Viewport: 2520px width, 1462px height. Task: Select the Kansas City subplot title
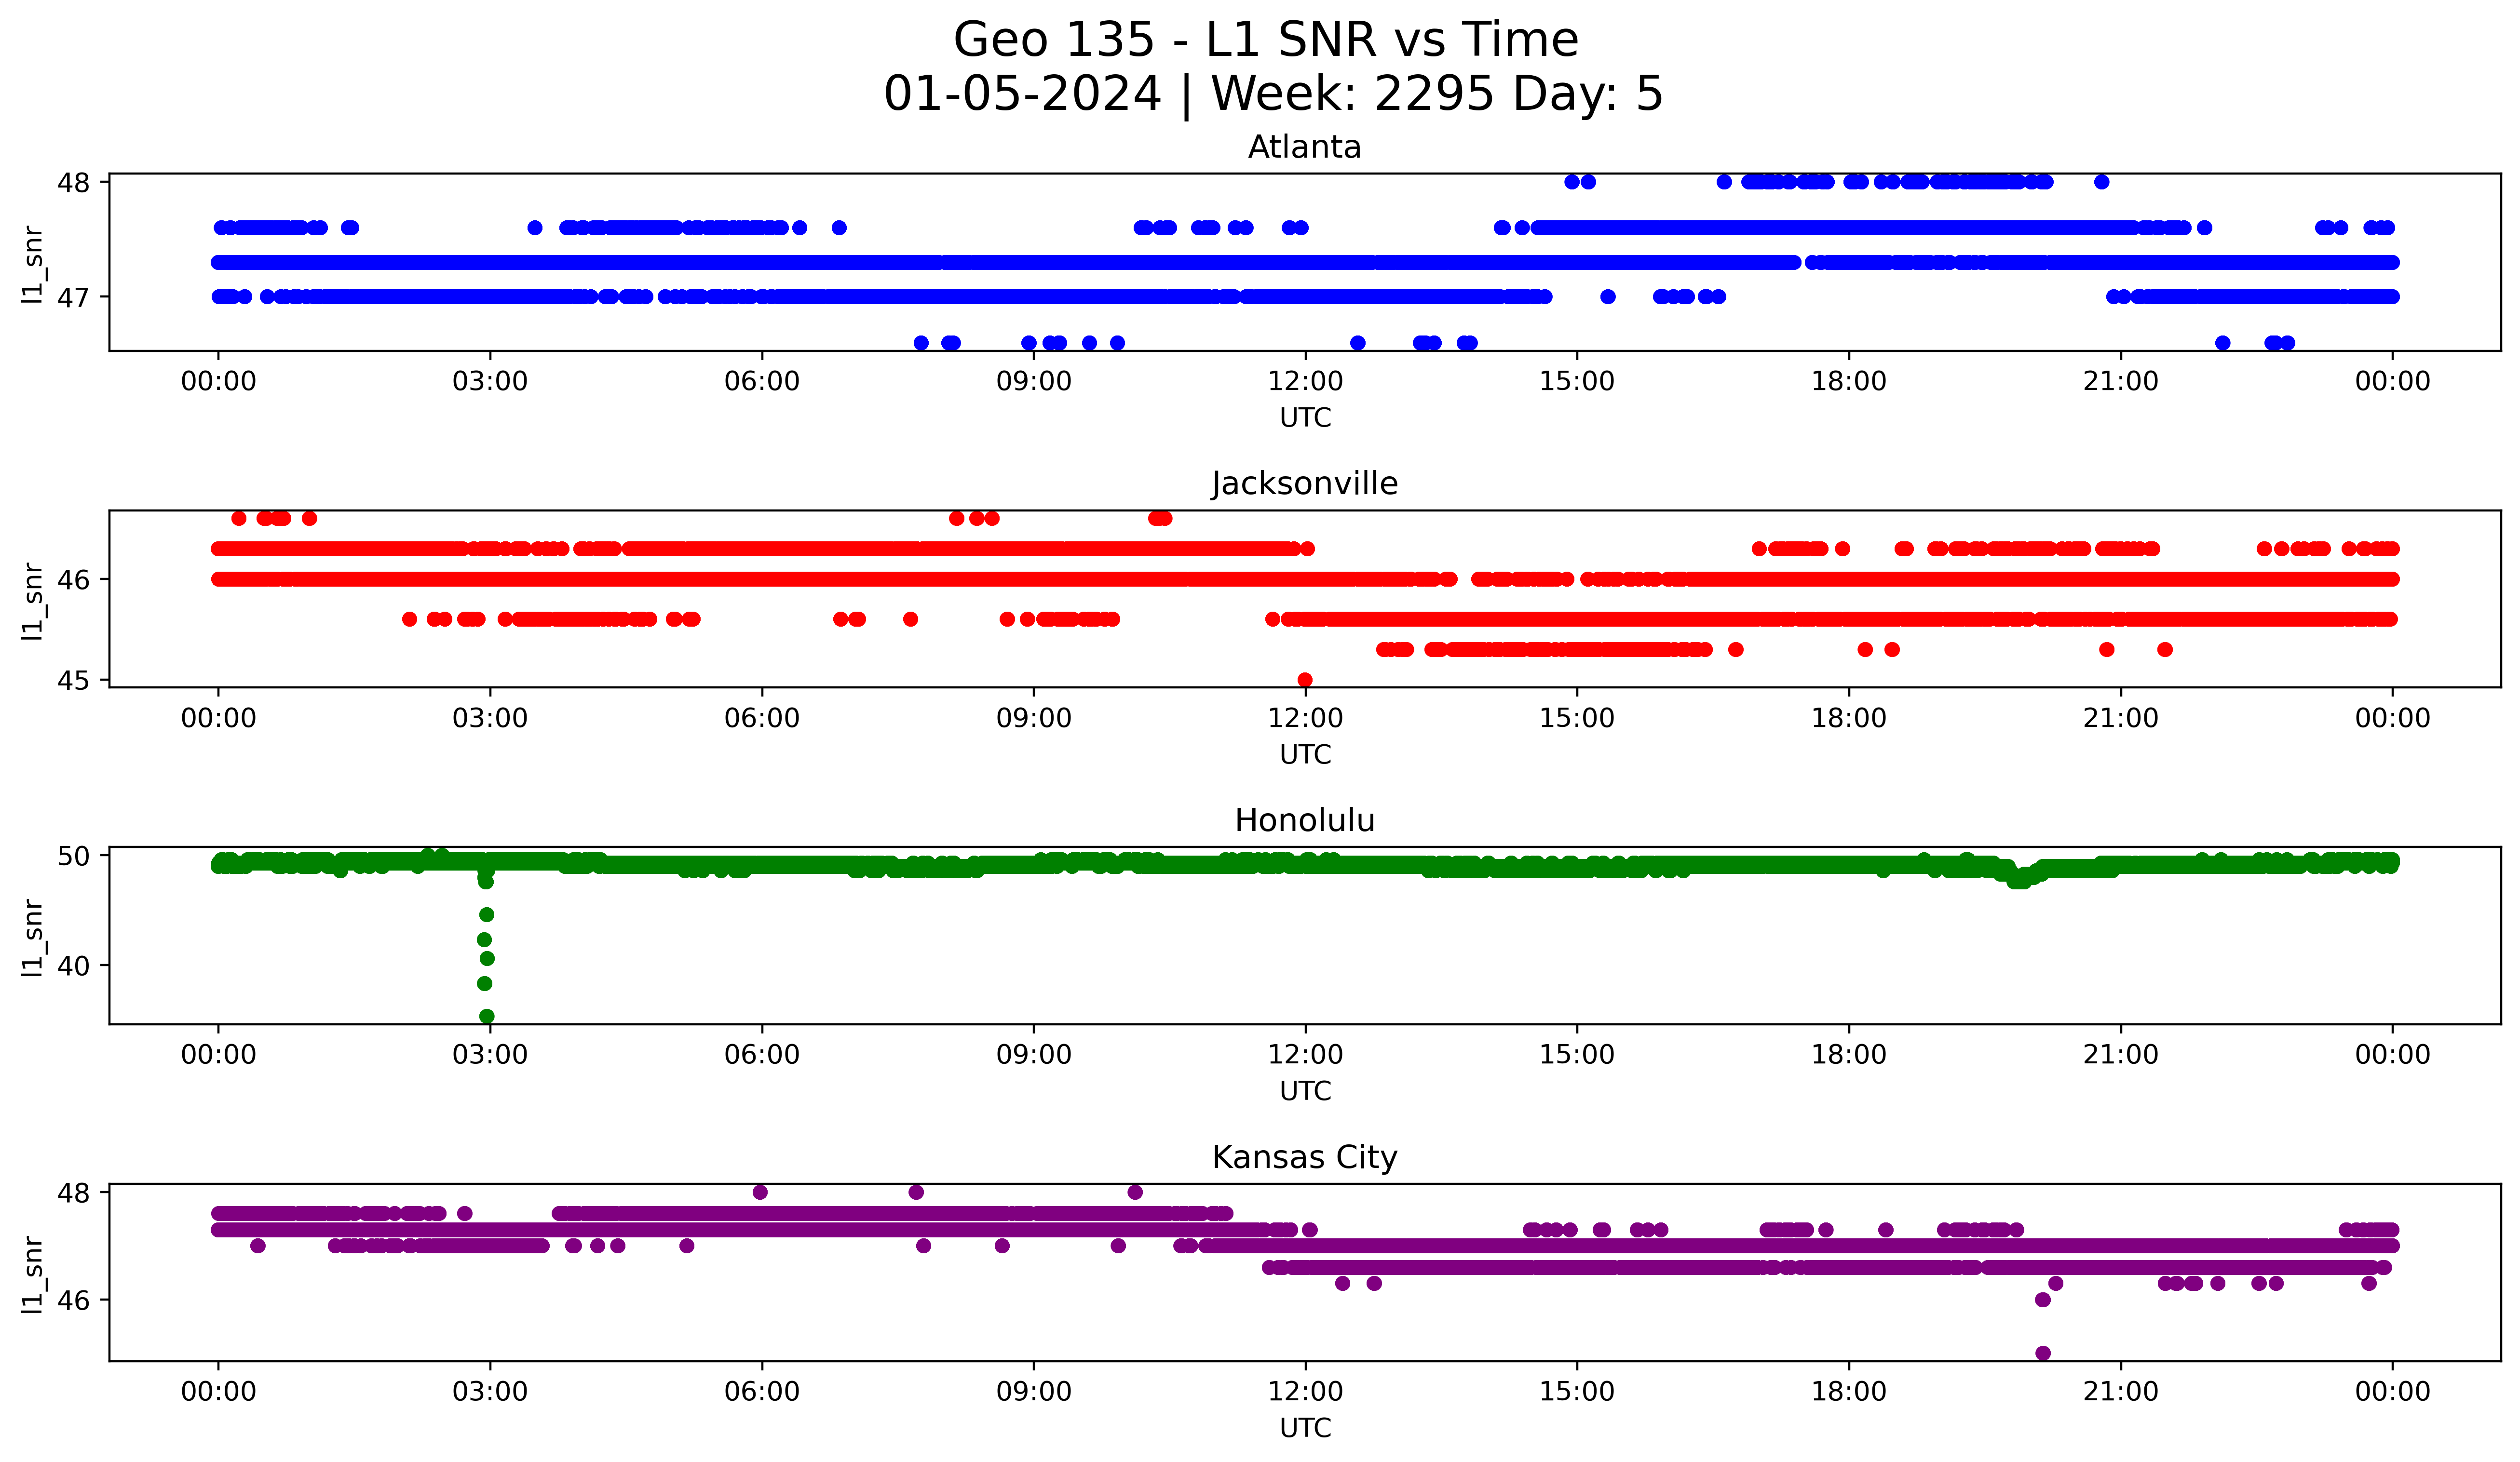pyautogui.click(x=1304, y=1158)
